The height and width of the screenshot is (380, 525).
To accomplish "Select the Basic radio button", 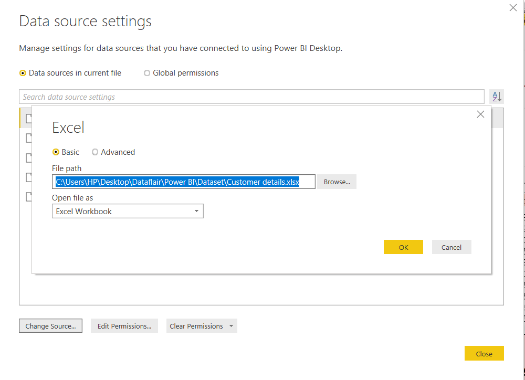I will point(55,152).
